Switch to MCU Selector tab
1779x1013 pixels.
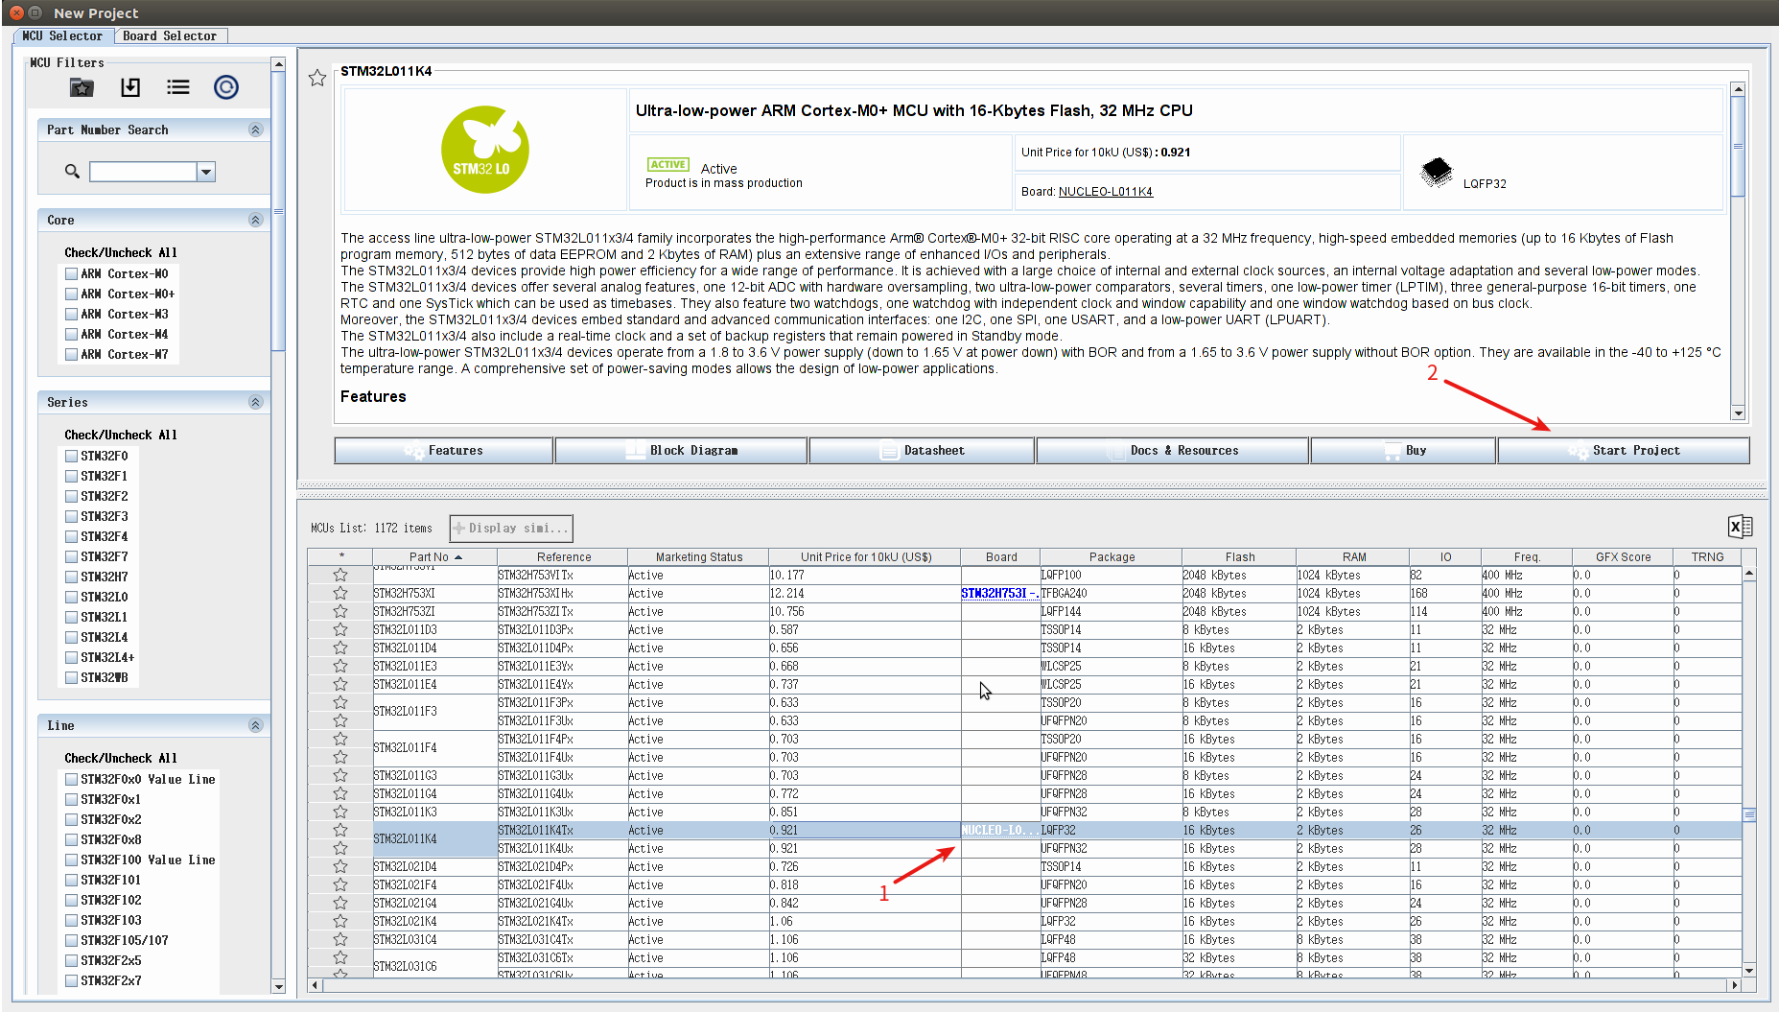coord(62,35)
